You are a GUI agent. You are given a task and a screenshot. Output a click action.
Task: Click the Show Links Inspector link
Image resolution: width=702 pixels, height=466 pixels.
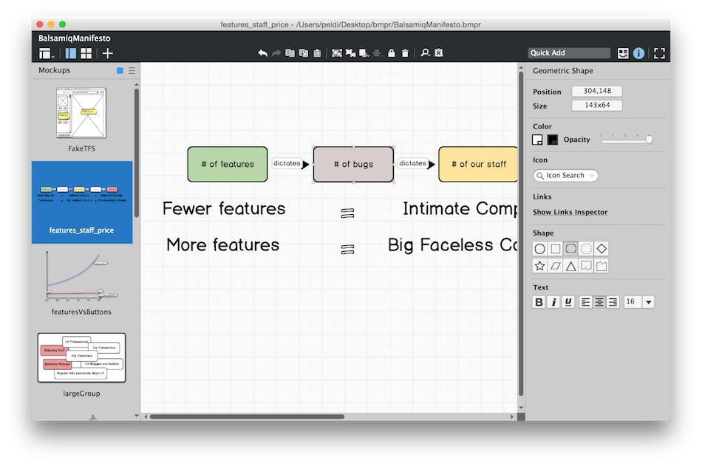click(x=570, y=212)
